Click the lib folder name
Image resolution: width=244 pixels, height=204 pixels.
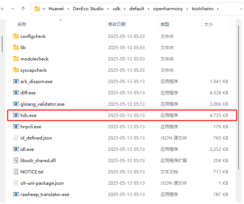tap(23, 47)
